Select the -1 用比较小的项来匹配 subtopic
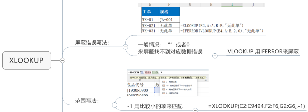This screenshot has width=308, height=112. coord(155,107)
